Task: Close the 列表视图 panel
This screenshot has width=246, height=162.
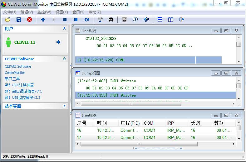Action: pyautogui.click(x=236, y=116)
